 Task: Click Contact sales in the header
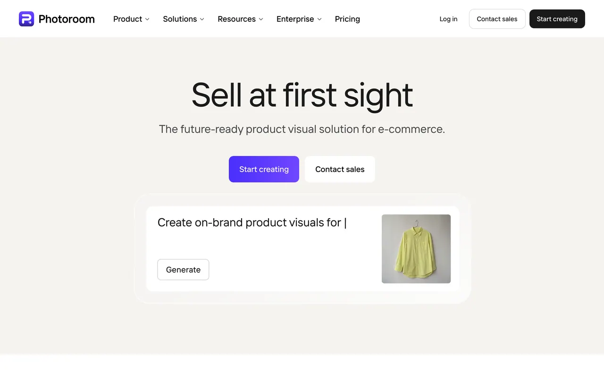tap(497, 19)
